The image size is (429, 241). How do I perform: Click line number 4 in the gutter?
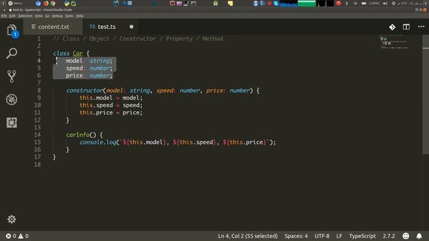[39, 61]
